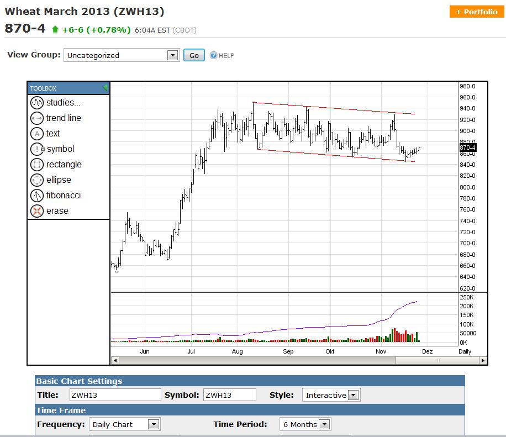Click the (CBOT) exchange label
The width and height of the screenshot is (506, 437).
click(x=185, y=30)
